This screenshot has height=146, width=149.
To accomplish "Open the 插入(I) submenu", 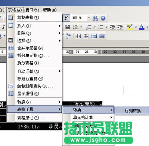I will click(x=34, y=26).
